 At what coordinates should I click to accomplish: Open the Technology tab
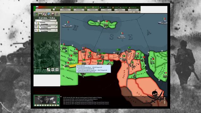[x=79, y=10]
